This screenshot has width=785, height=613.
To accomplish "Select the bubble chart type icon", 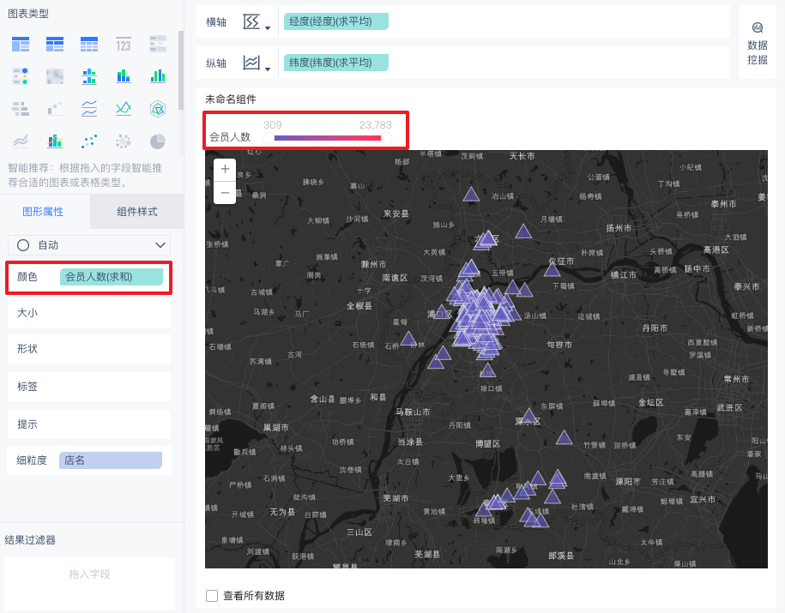I will [x=123, y=141].
